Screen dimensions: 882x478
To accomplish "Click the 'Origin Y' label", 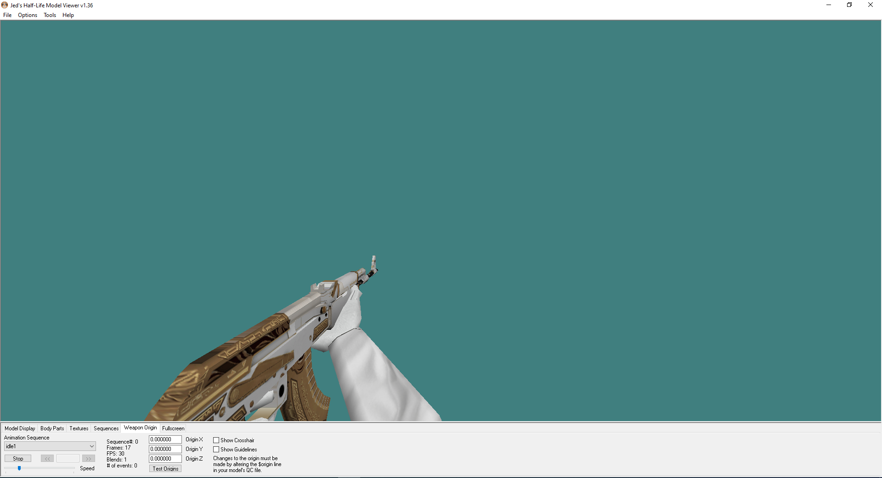I will pyautogui.click(x=194, y=449).
